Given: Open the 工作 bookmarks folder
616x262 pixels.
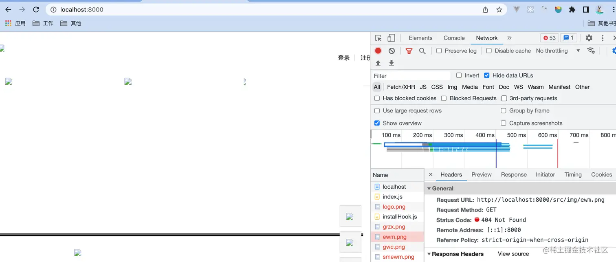Looking at the screenshot, I should (43, 23).
